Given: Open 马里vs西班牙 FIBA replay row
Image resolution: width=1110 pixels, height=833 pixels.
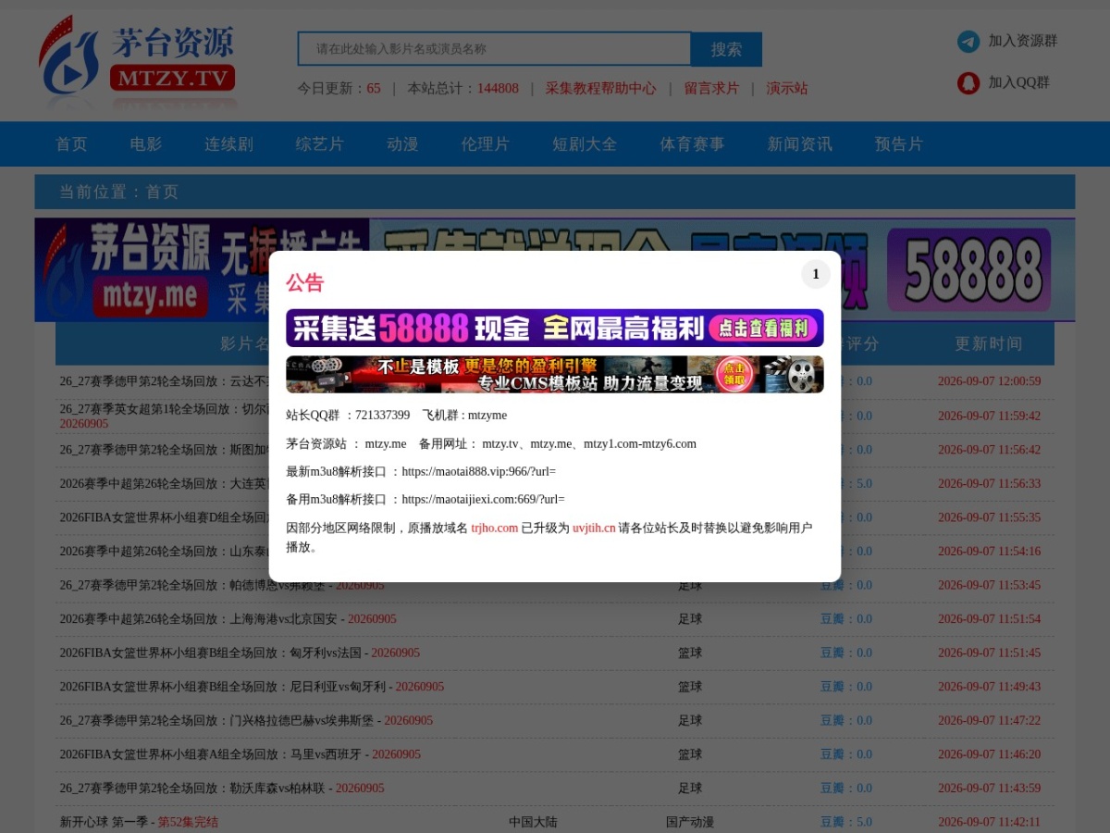Looking at the screenshot, I should click(x=240, y=754).
